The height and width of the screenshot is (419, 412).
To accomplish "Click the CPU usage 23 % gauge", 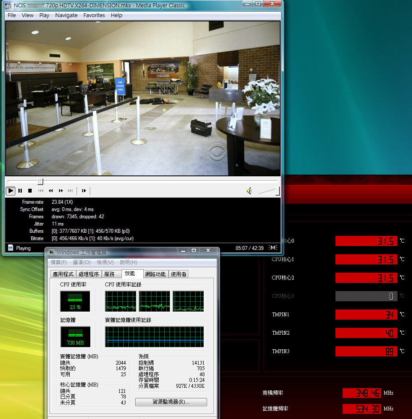I will (x=75, y=301).
